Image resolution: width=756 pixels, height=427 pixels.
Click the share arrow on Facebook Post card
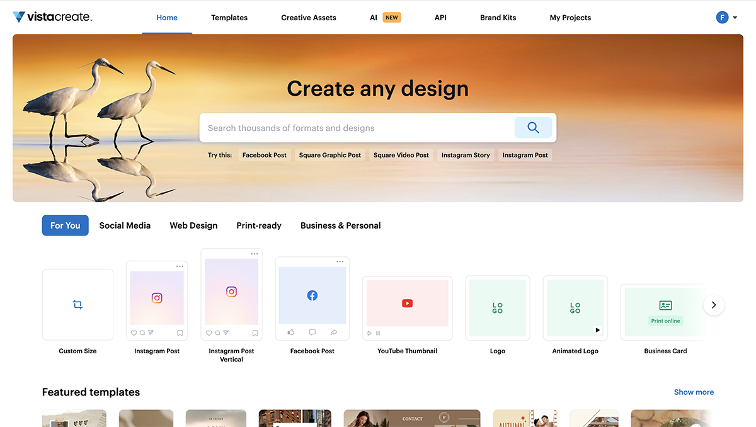334,331
